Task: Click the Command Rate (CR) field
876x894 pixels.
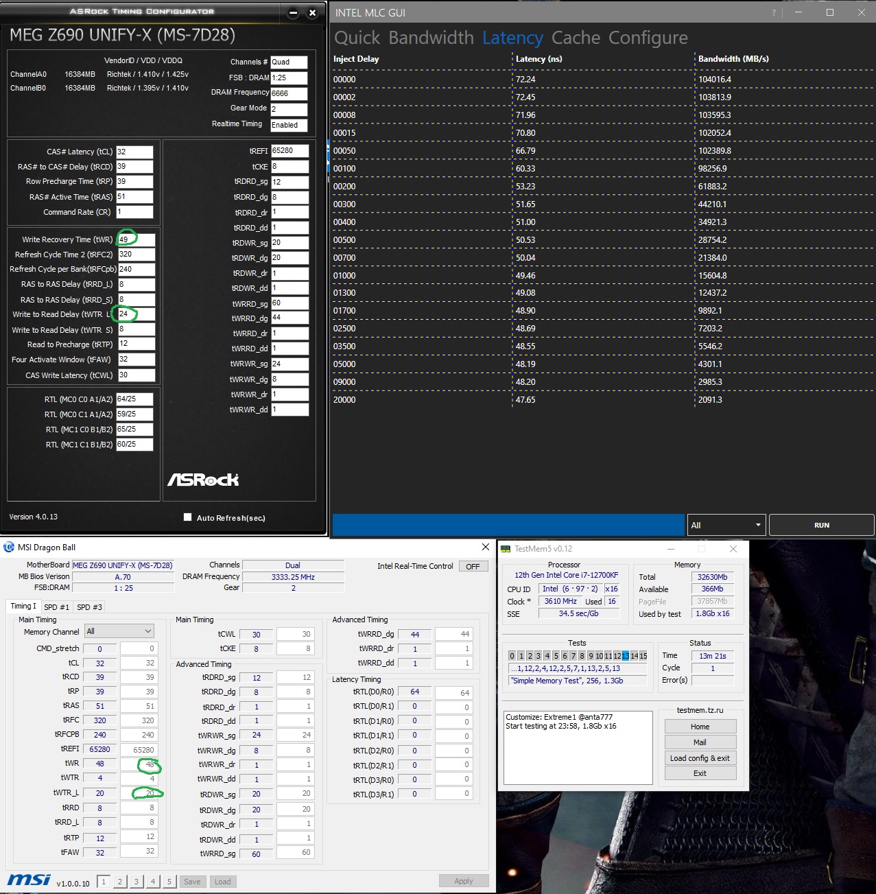Action: pos(134,212)
